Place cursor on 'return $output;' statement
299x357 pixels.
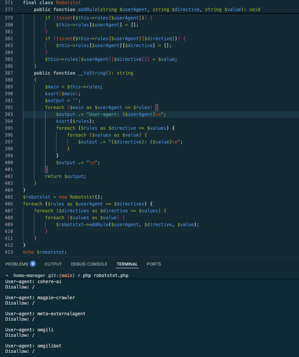pyautogui.click(x=65, y=176)
